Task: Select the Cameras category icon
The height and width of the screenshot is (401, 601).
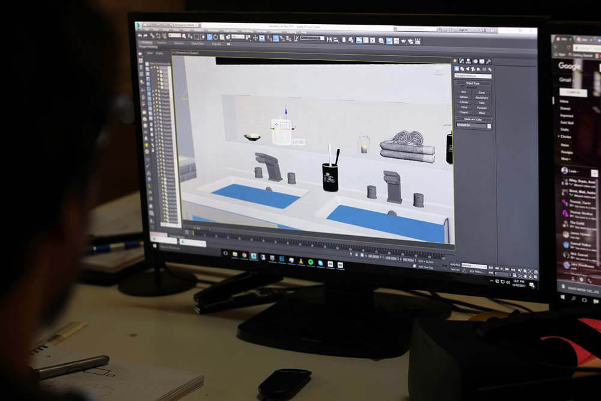Action: 473,69
